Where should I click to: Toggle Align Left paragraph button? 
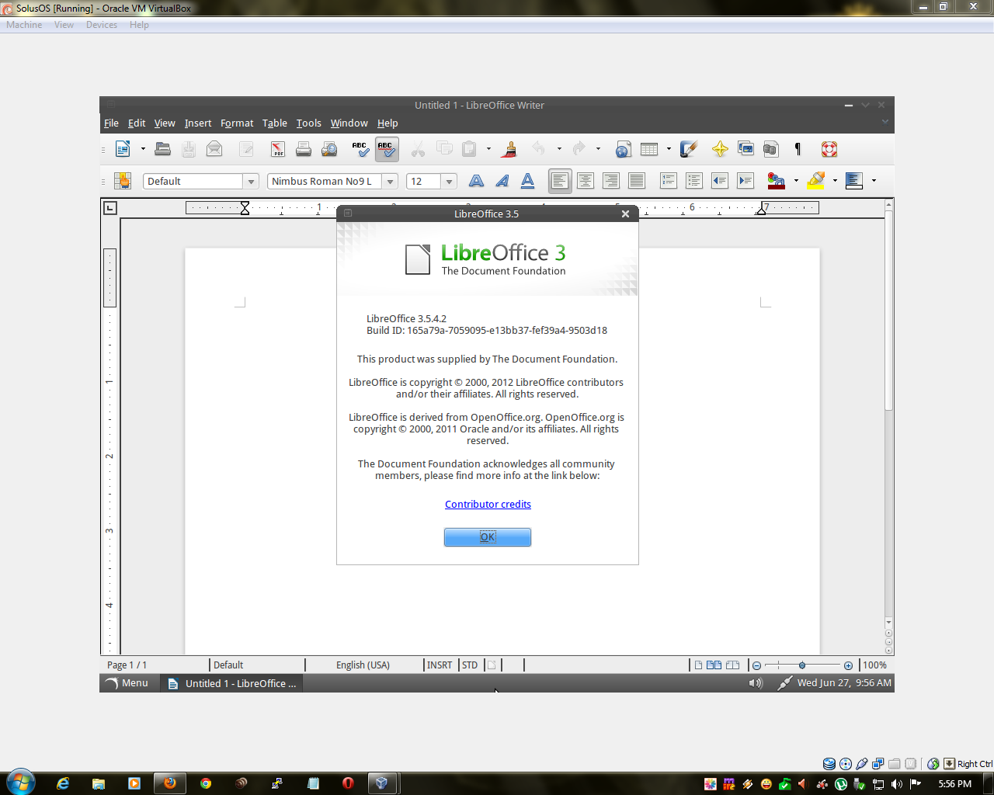pyautogui.click(x=560, y=181)
